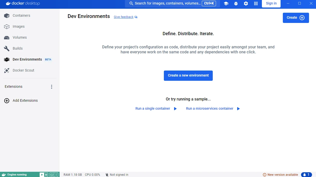Click the Troubleshoot bug icon
316x177 pixels.
pyautogui.click(x=236, y=3)
